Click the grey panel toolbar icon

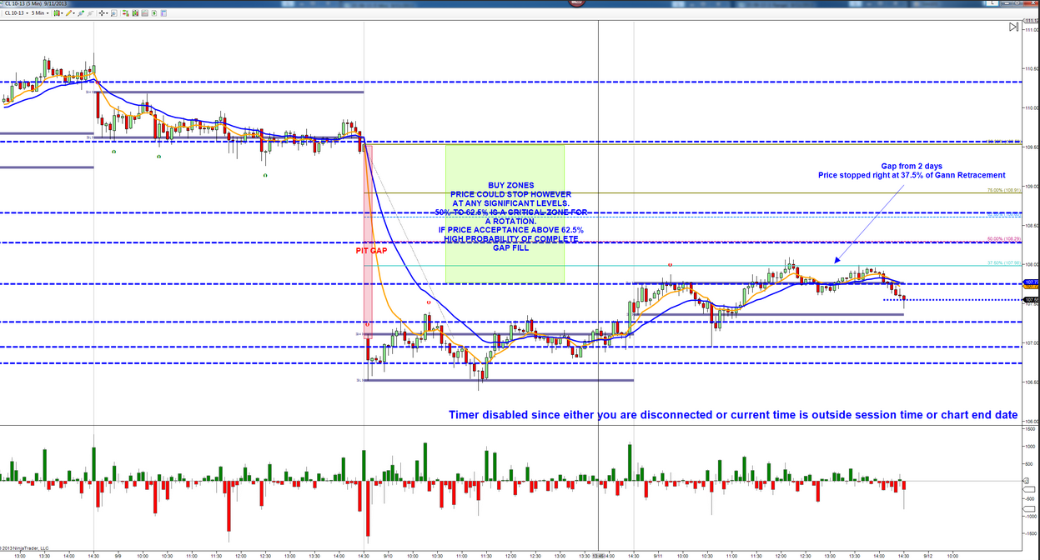pyautogui.click(x=145, y=13)
